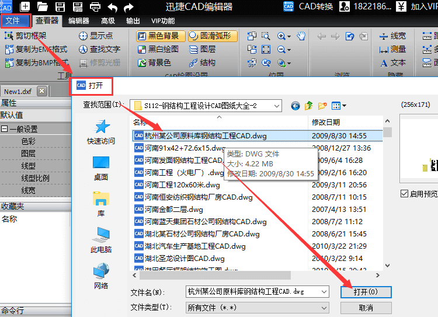
Task: Click the zoom out magnifier icon
Action: (x=281, y=50)
